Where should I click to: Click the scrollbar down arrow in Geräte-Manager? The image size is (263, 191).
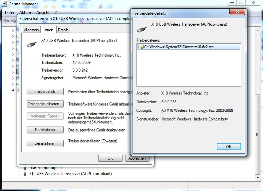point(257,178)
